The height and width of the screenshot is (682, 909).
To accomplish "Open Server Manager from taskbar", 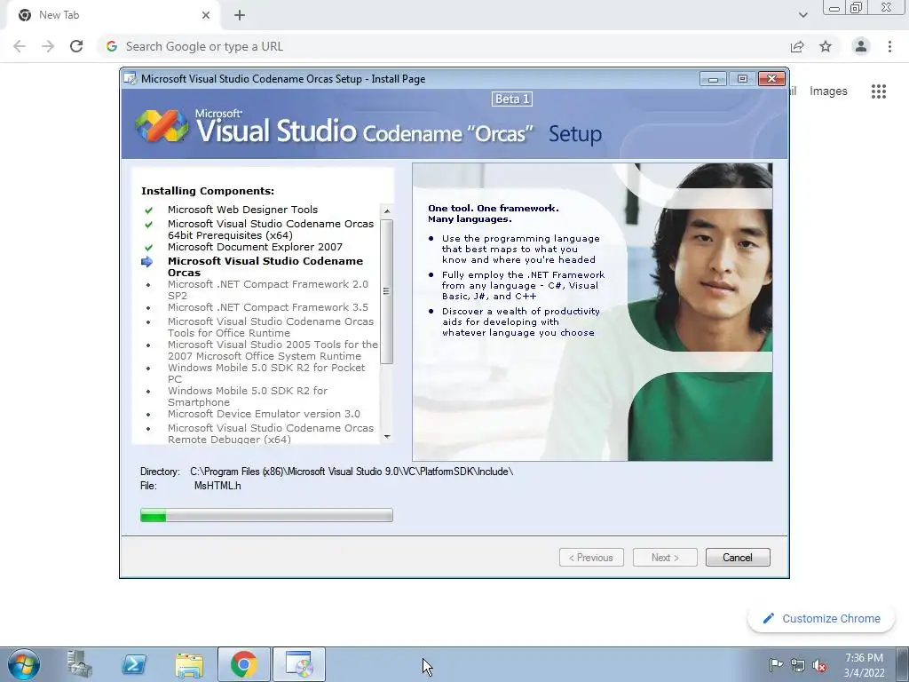I will pyautogui.click(x=79, y=664).
